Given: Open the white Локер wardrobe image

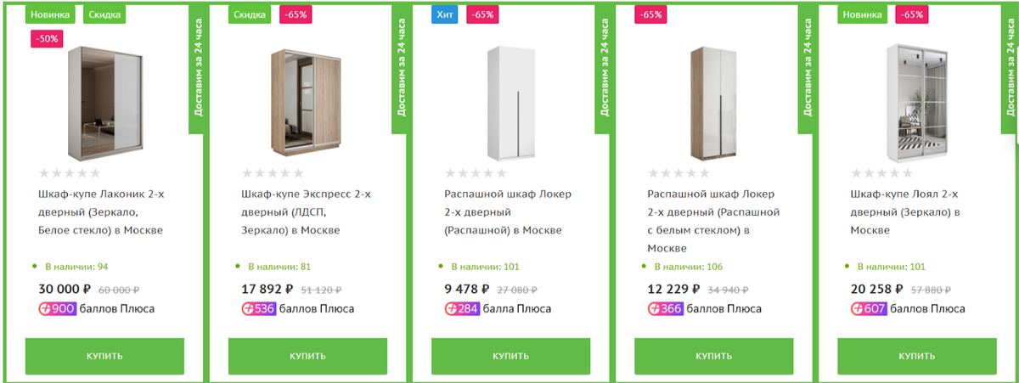Looking at the screenshot, I should tap(512, 102).
